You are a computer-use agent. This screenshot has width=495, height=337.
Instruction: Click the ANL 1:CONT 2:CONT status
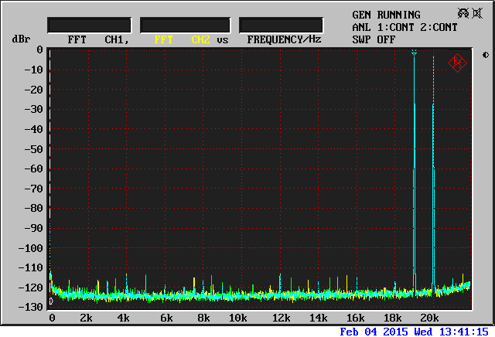coord(405,27)
